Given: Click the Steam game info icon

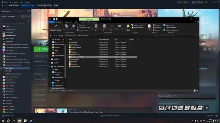Looking at the screenshot, I should [x=210, y=49].
